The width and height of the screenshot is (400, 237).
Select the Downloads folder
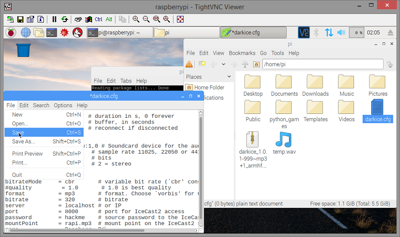(x=315, y=86)
